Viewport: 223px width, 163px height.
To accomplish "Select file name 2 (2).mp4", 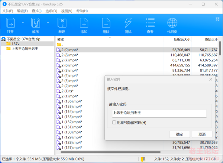I will coord(70,86).
